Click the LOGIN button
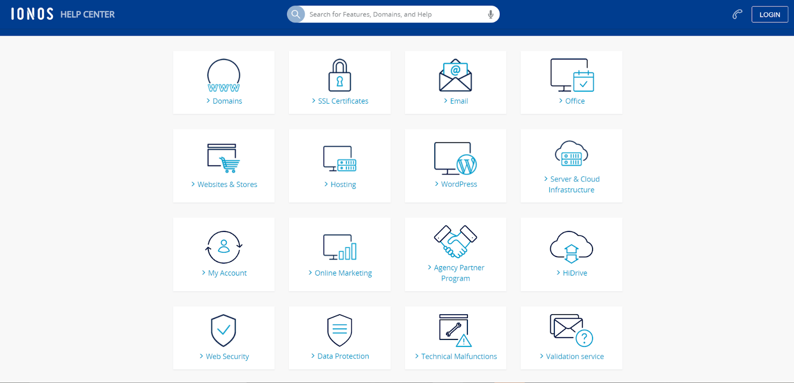794x383 pixels. pyautogui.click(x=770, y=14)
